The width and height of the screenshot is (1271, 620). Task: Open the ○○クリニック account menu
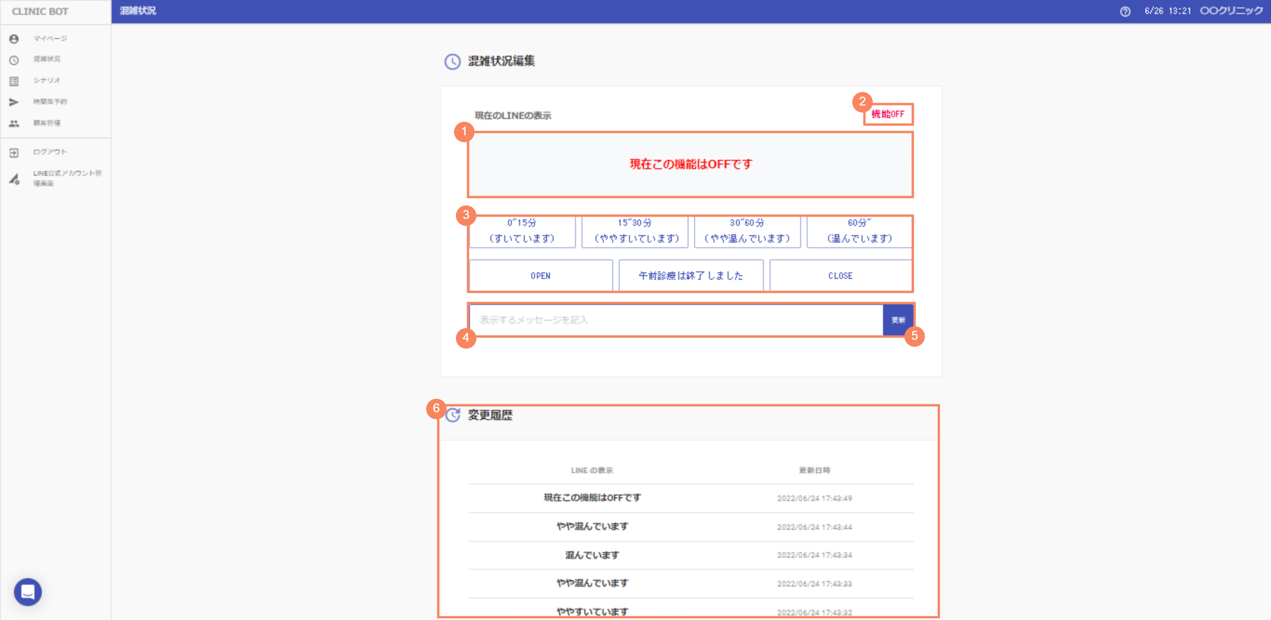(1231, 11)
